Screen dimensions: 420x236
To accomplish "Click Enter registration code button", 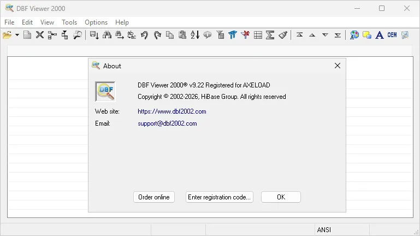I will [x=220, y=197].
